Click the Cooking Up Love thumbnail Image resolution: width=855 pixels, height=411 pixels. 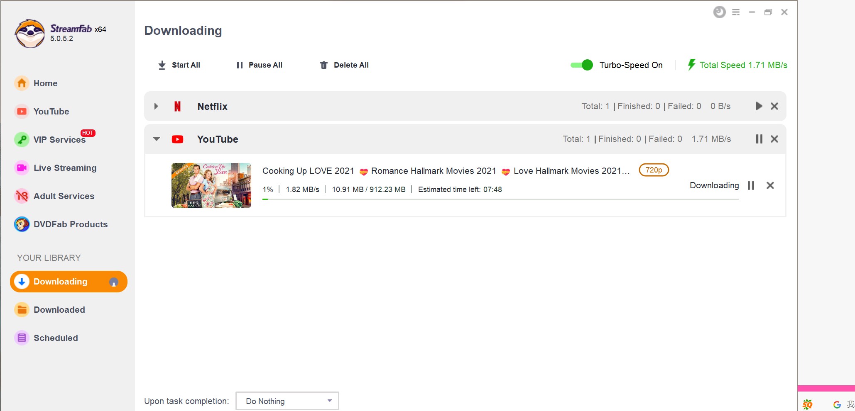coord(211,185)
